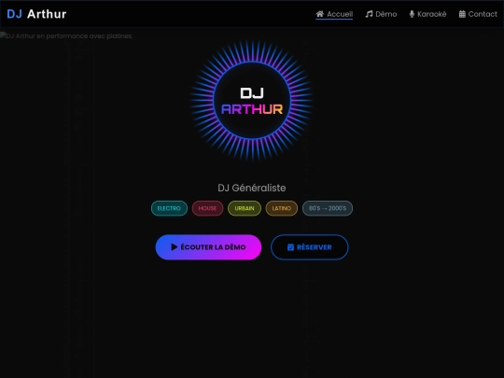Open the Accueil navigation link
The image size is (504, 378).
click(334, 14)
